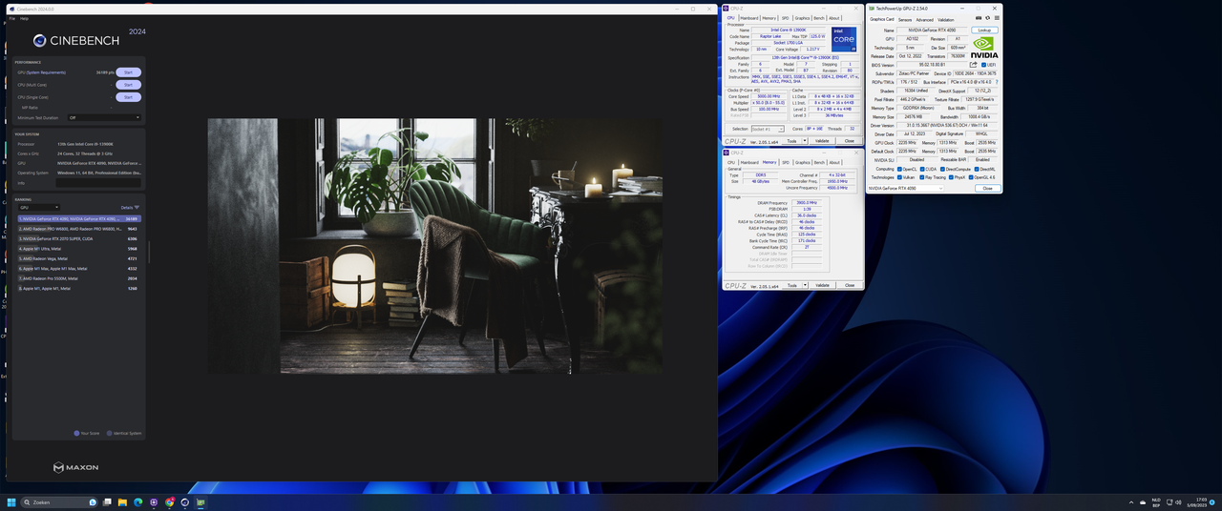Image resolution: width=1222 pixels, height=511 pixels.
Task: Click the Close button at bottom of GPU-Z
Action: [x=987, y=189]
